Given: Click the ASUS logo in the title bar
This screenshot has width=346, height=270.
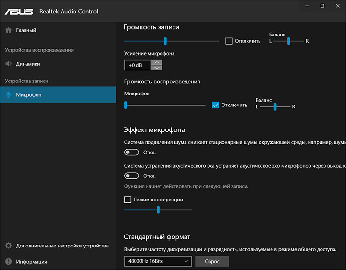Looking at the screenshot, I should pos(20,11).
